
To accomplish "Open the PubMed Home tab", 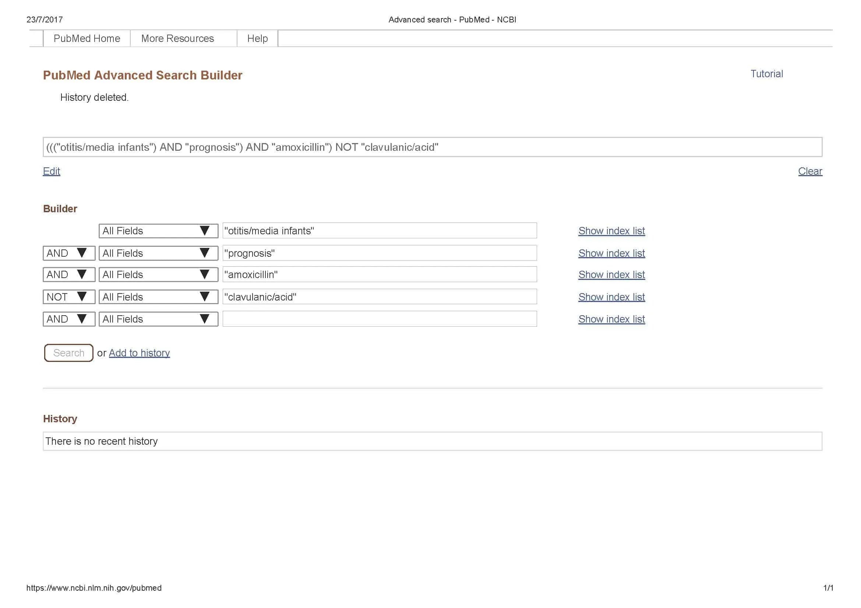I will pos(87,39).
